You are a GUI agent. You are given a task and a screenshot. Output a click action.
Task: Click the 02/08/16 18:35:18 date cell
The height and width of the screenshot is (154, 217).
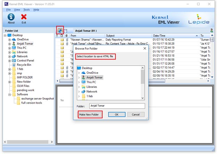163,76
